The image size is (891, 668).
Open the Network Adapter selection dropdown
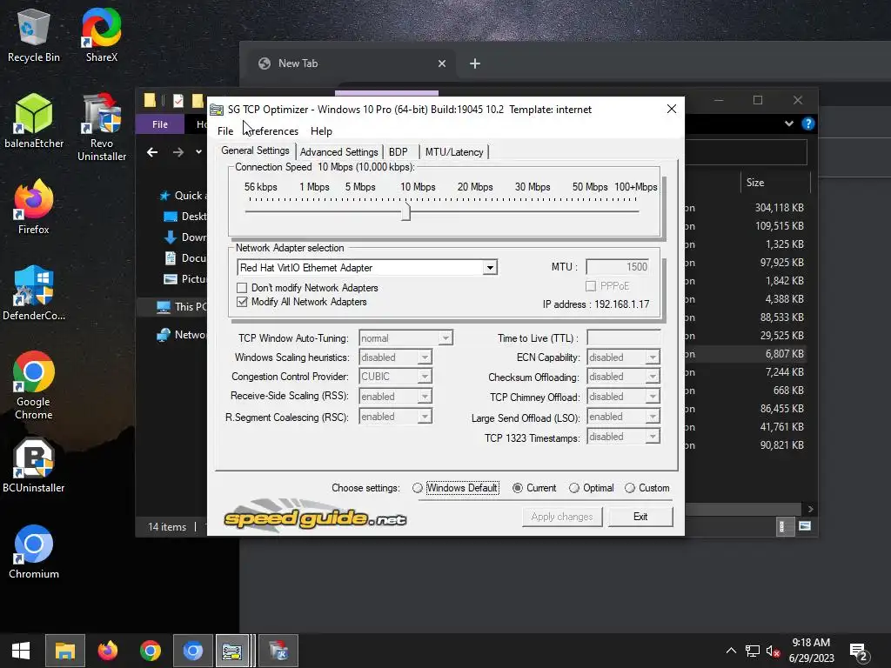point(490,268)
